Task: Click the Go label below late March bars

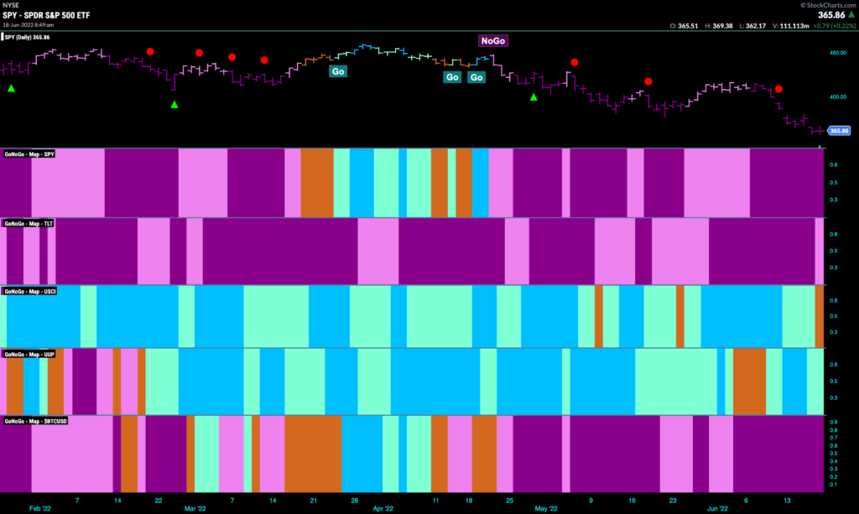Action: (x=338, y=72)
